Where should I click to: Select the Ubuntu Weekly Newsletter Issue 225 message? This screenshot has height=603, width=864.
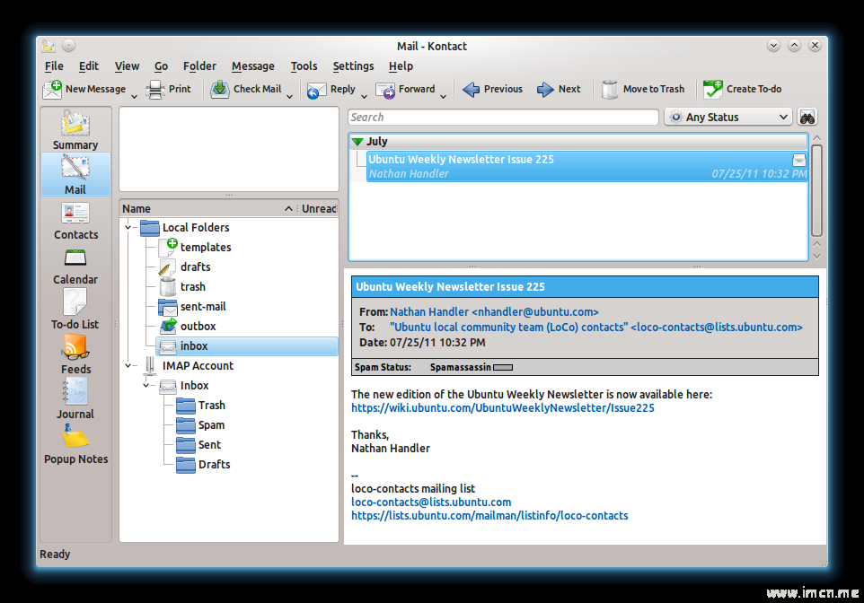[586, 166]
